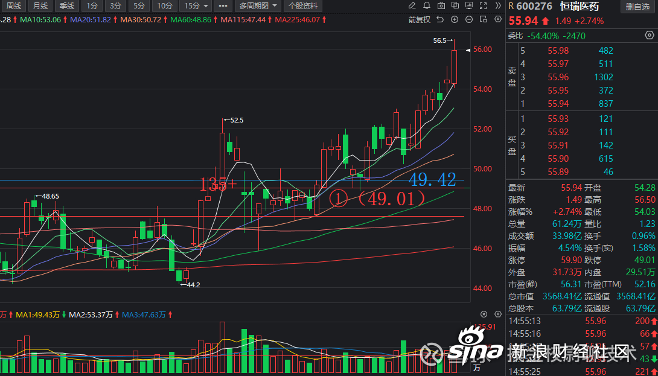Switch to 月线 monthly chart

[x=40, y=6]
